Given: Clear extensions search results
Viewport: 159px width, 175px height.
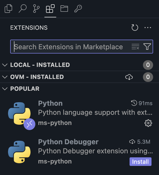Looking at the screenshot, I should (x=135, y=47).
